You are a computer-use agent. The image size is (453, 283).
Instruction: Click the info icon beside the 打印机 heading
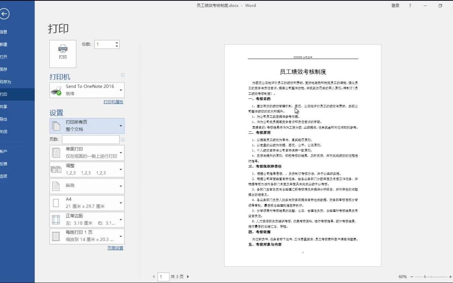coord(123,75)
